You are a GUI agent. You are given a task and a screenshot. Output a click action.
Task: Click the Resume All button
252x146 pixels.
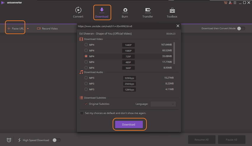202,139
